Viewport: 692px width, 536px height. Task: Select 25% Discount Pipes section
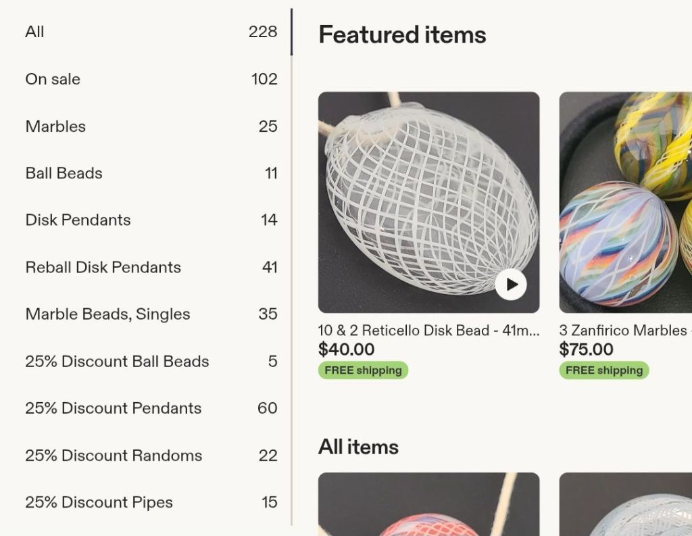point(151,502)
